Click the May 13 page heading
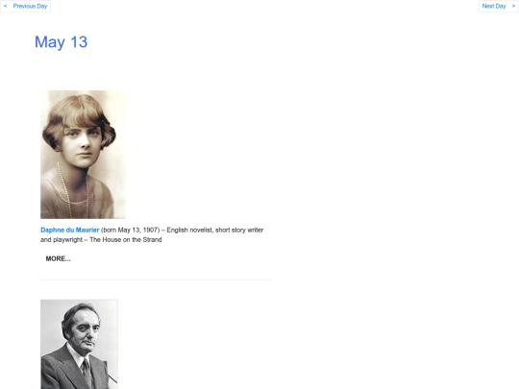Viewport: 519px width, 389px height. point(61,42)
